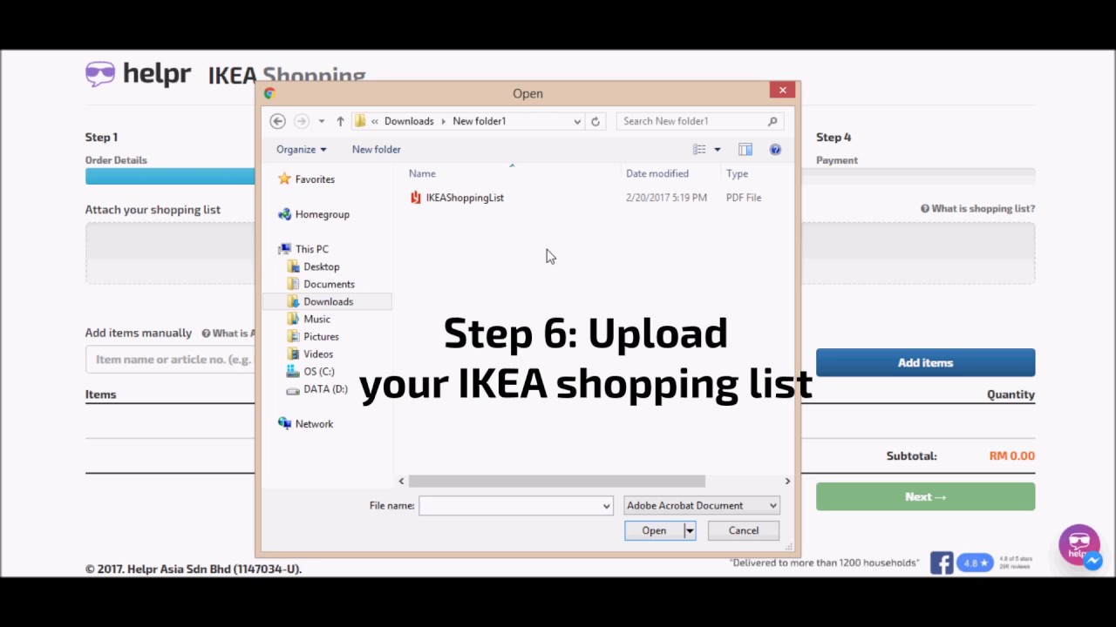Go back using the dialog's Back arrow
The image size is (1116, 627).
(x=277, y=121)
